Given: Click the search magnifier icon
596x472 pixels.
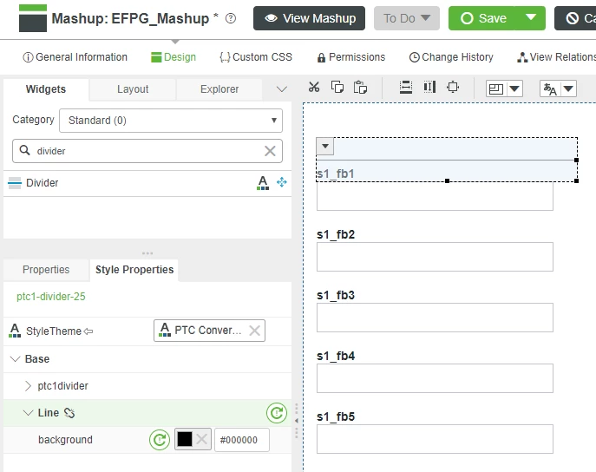Looking at the screenshot, I should pos(24,150).
